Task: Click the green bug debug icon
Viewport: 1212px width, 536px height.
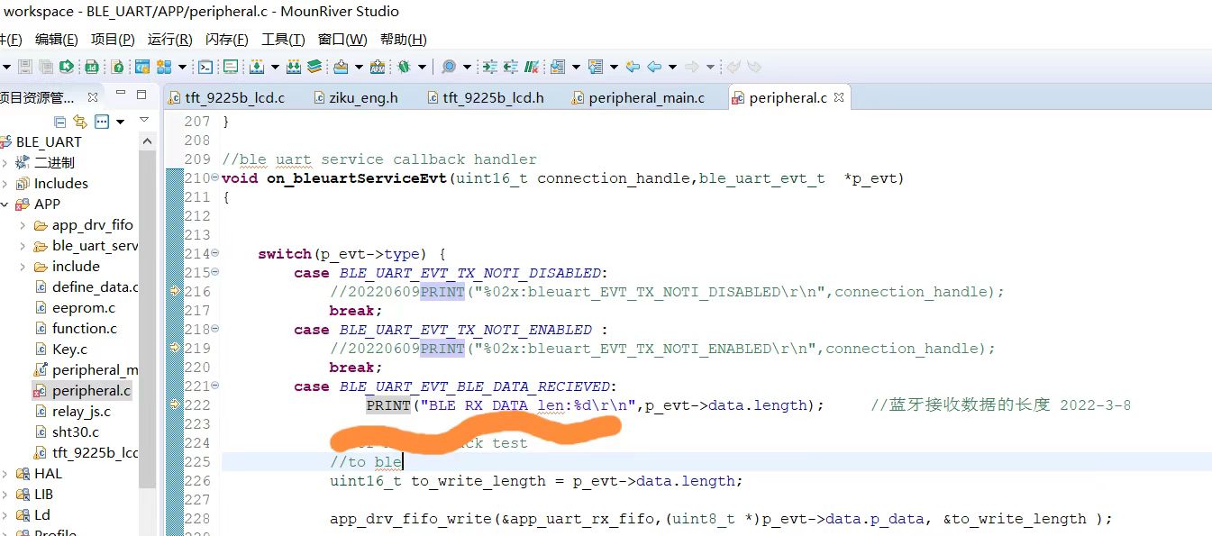Action: [404, 67]
